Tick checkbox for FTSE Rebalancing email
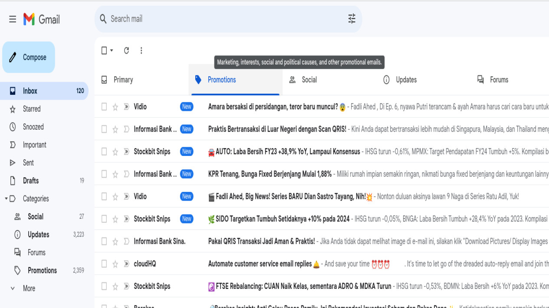Viewport: 549px width, 308px height. pyautogui.click(x=104, y=286)
